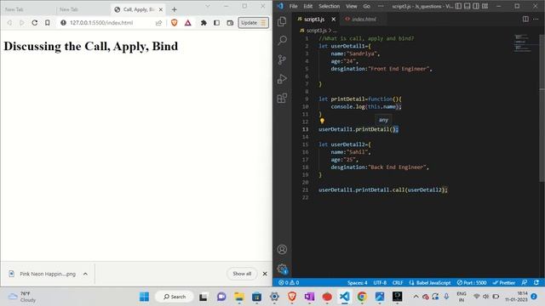Open More Actions ellipsis in editor tab bar
545x306 pixels.
tap(536, 19)
